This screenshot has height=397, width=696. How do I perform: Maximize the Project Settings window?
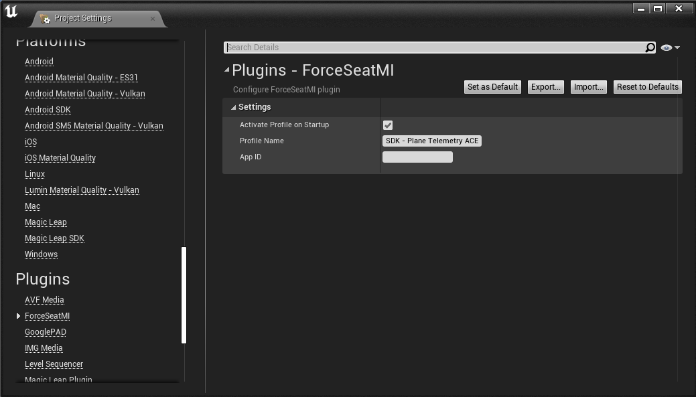tap(658, 9)
